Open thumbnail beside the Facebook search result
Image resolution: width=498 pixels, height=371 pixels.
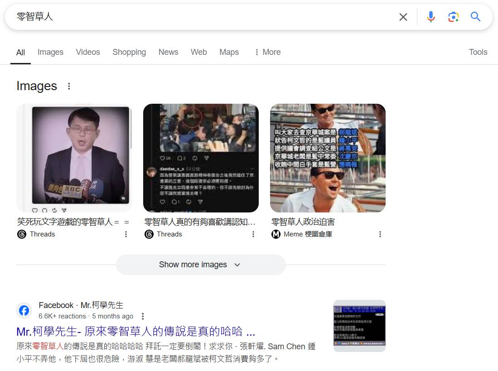tap(359, 326)
